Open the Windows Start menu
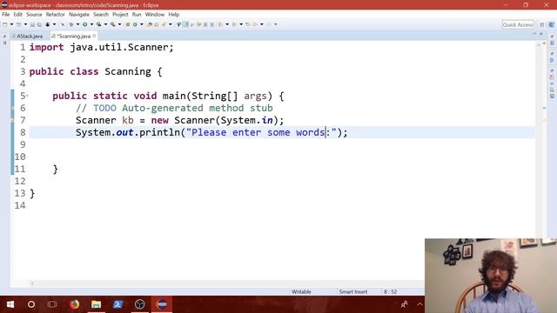 pyautogui.click(x=10, y=304)
